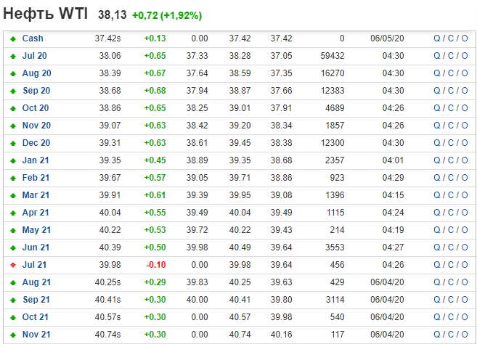The width and height of the screenshot is (477, 344).
Task: Click the Q link for Mar 21
Action: coord(437,195)
